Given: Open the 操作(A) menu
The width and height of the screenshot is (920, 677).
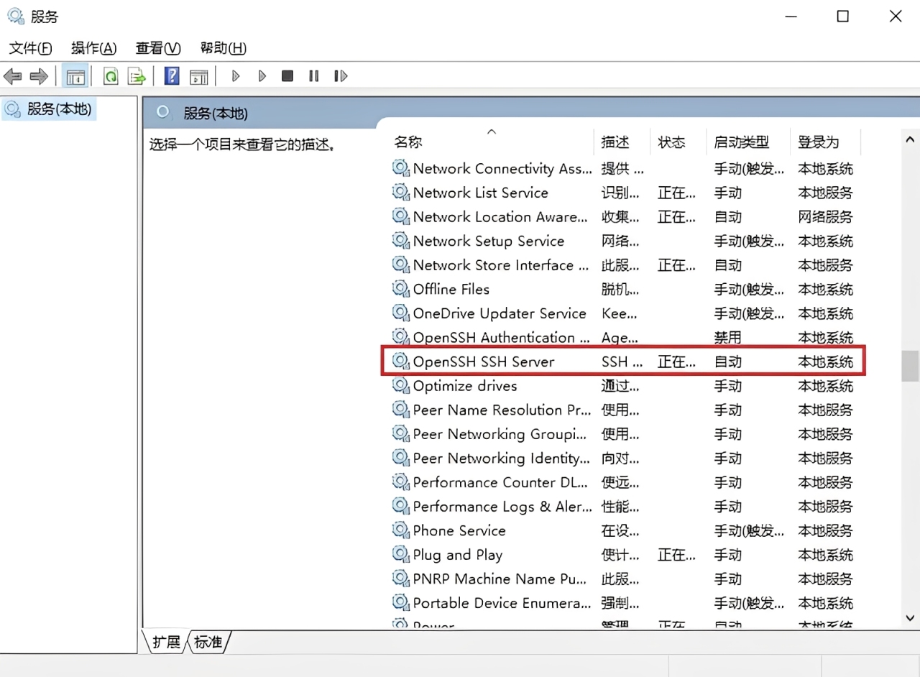Looking at the screenshot, I should coord(94,48).
